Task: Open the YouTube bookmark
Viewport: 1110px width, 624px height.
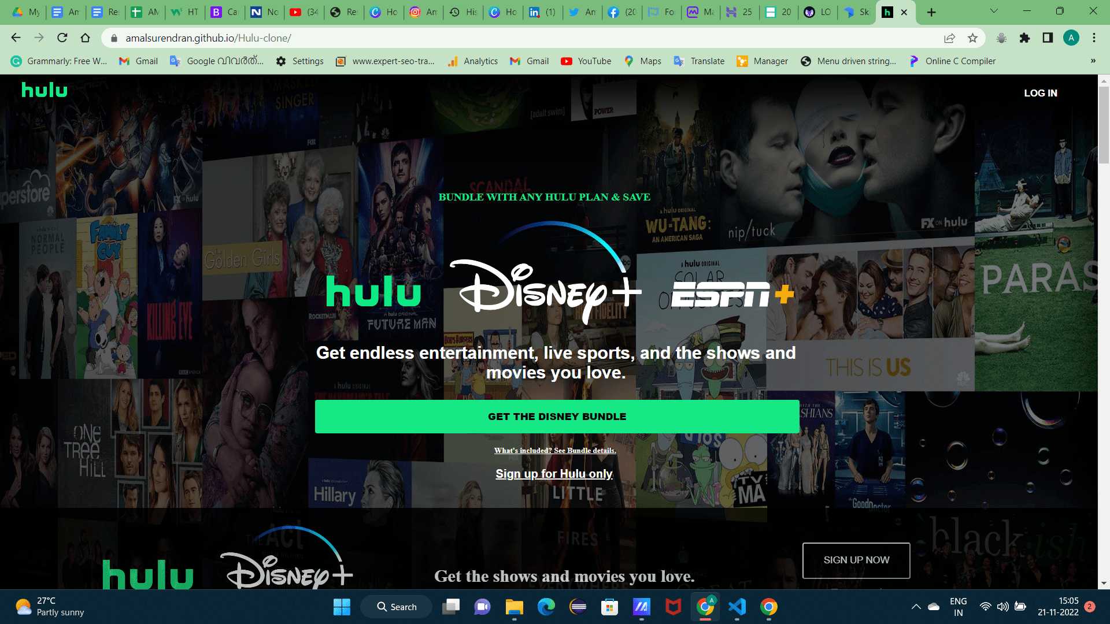Action: (x=586, y=61)
